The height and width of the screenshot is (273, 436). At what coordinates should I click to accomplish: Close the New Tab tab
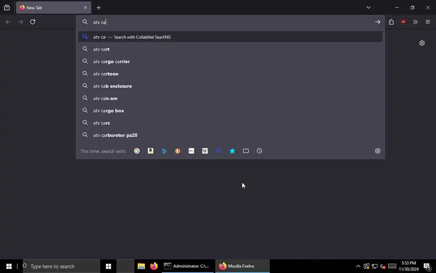pos(85,8)
